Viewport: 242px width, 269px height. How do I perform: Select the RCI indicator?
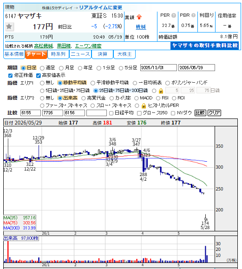tap(174, 98)
